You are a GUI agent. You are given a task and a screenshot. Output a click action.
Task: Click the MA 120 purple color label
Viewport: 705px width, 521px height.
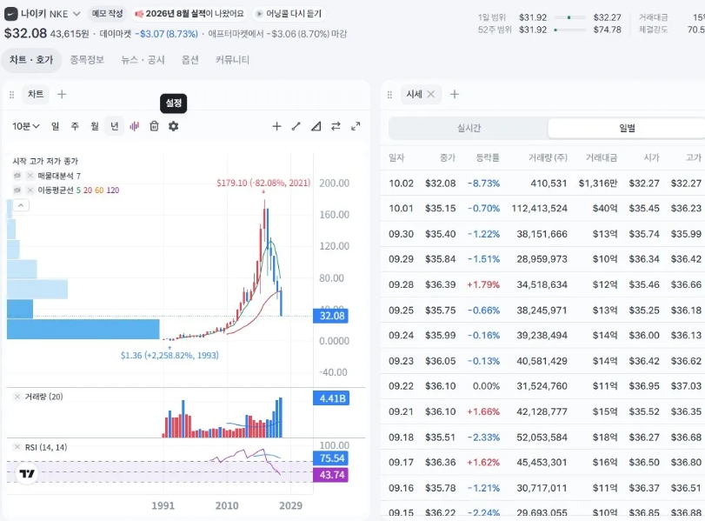coord(113,190)
